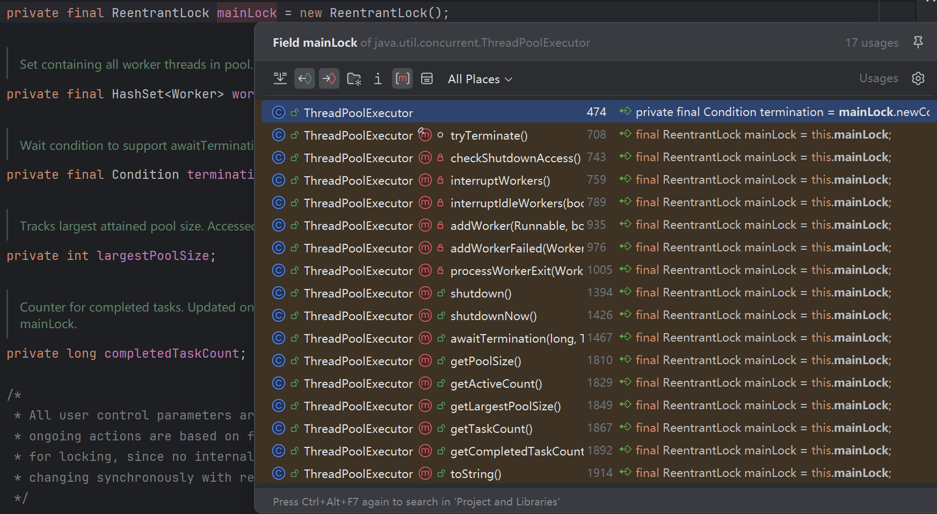Click the method icon beside getPoolSize()

tap(425, 360)
